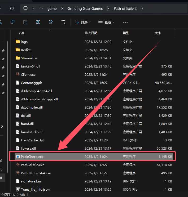The width and height of the screenshot is (188, 197).
Task: Select the HashCache.dat file icon
Action: click(18, 140)
